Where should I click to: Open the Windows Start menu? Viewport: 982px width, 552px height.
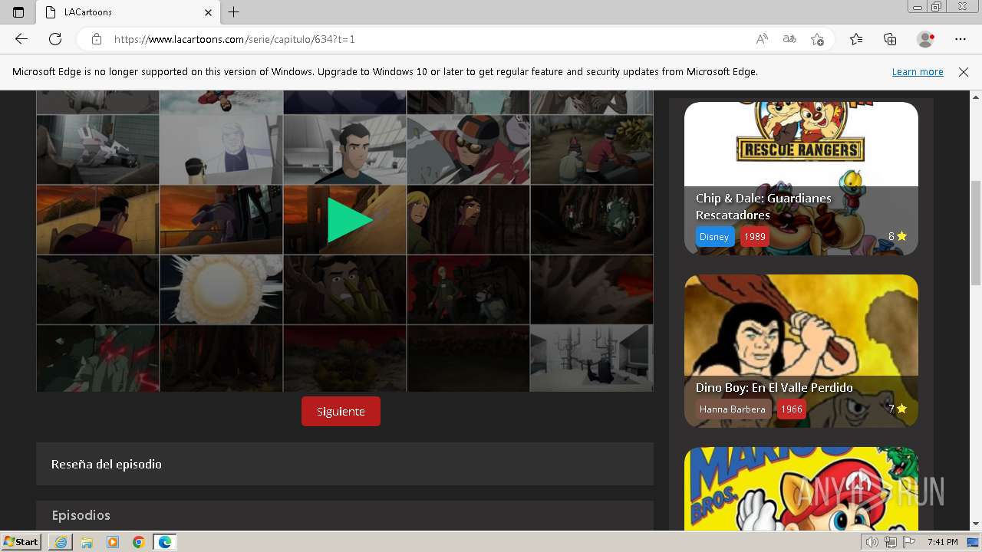pyautogui.click(x=21, y=541)
